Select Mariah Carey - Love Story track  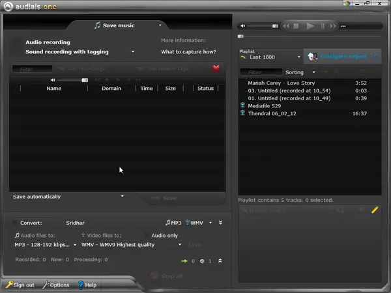coord(310,83)
